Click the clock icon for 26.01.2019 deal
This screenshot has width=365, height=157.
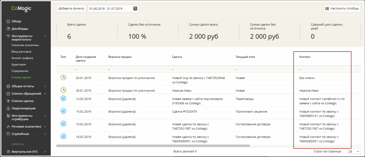point(63,78)
